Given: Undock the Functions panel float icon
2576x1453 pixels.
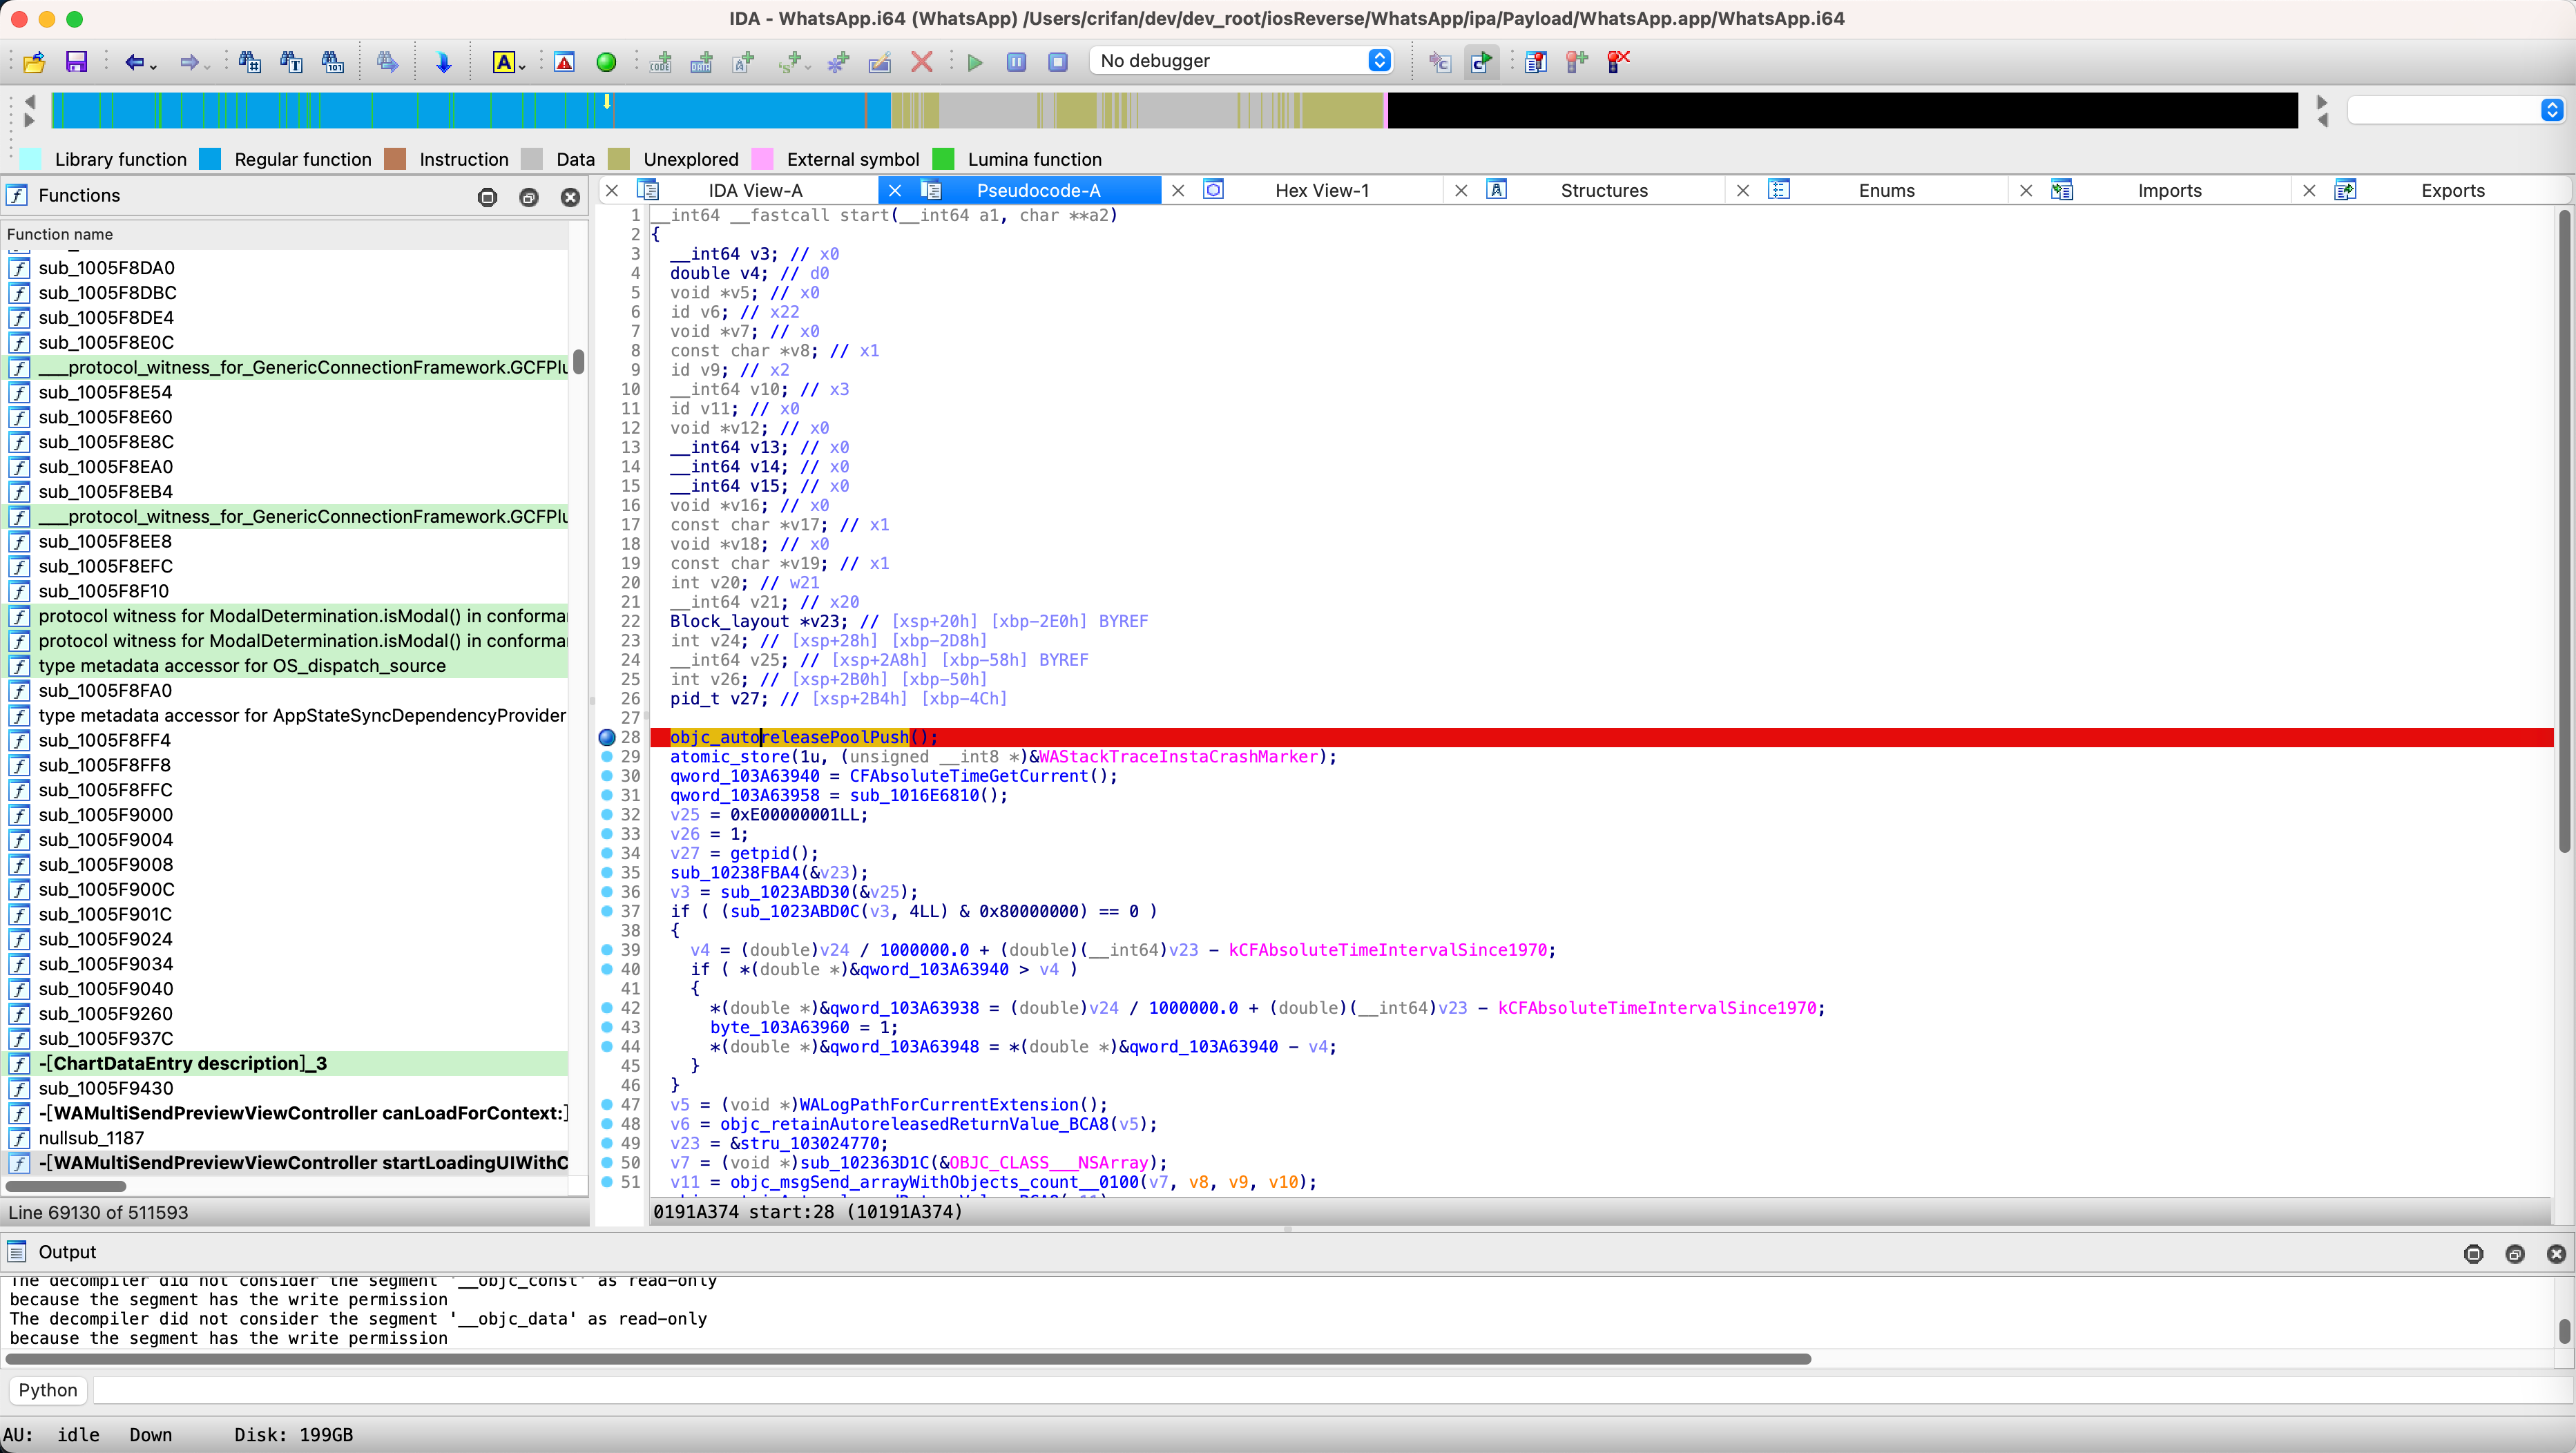Looking at the screenshot, I should click(x=529, y=197).
